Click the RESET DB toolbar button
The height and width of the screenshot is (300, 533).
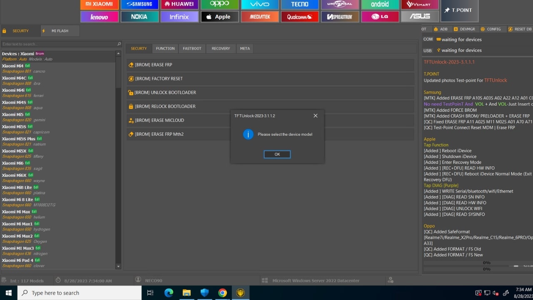[520, 29]
